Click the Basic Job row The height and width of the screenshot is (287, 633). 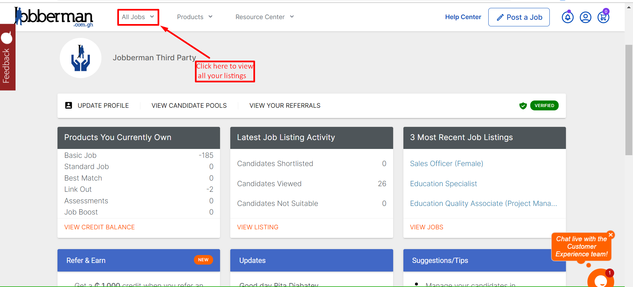[x=139, y=155]
